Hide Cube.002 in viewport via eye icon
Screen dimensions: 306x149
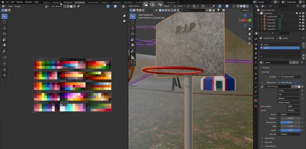pos(300,23)
